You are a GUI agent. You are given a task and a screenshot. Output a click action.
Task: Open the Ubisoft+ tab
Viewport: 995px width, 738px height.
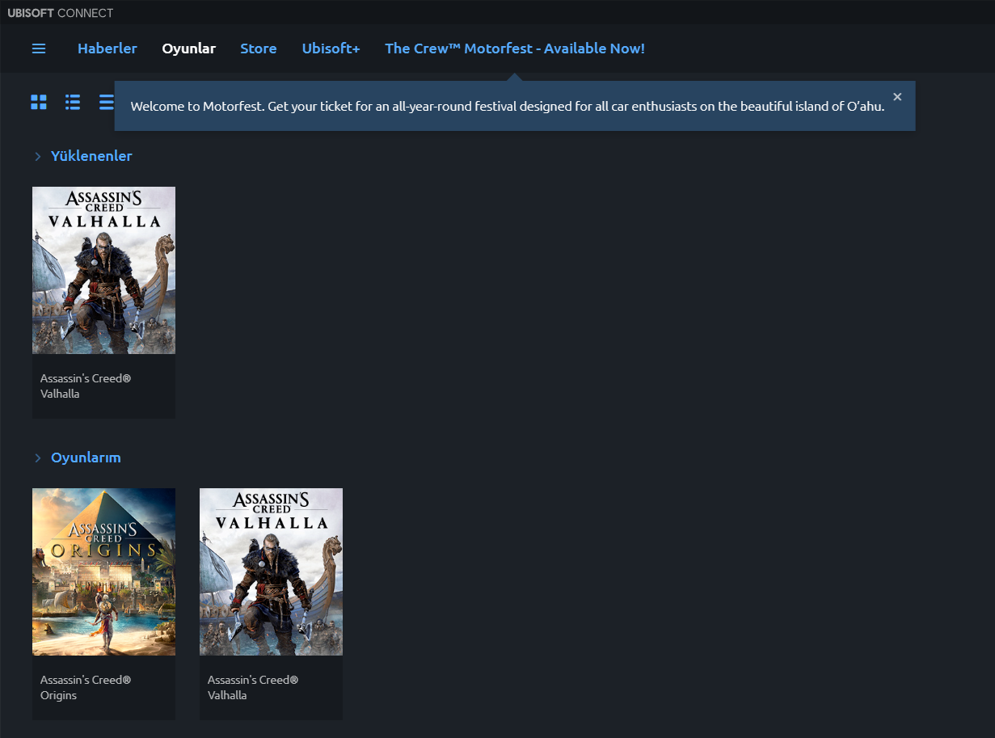tap(331, 48)
